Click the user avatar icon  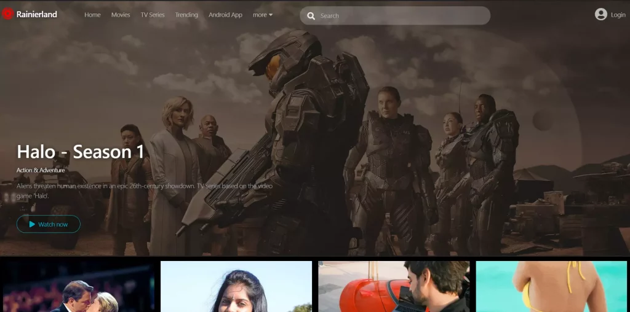click(600, 15)
